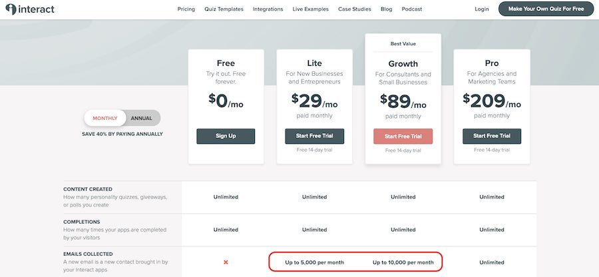Image resolution: width=599 pixels, height=277 pixels.
Task: View Live Examples page
Action: tap(311, 9)
